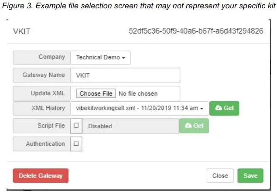Click the Choose File button
The width and height of the screenshot is (277, 192).
point(96,93)
